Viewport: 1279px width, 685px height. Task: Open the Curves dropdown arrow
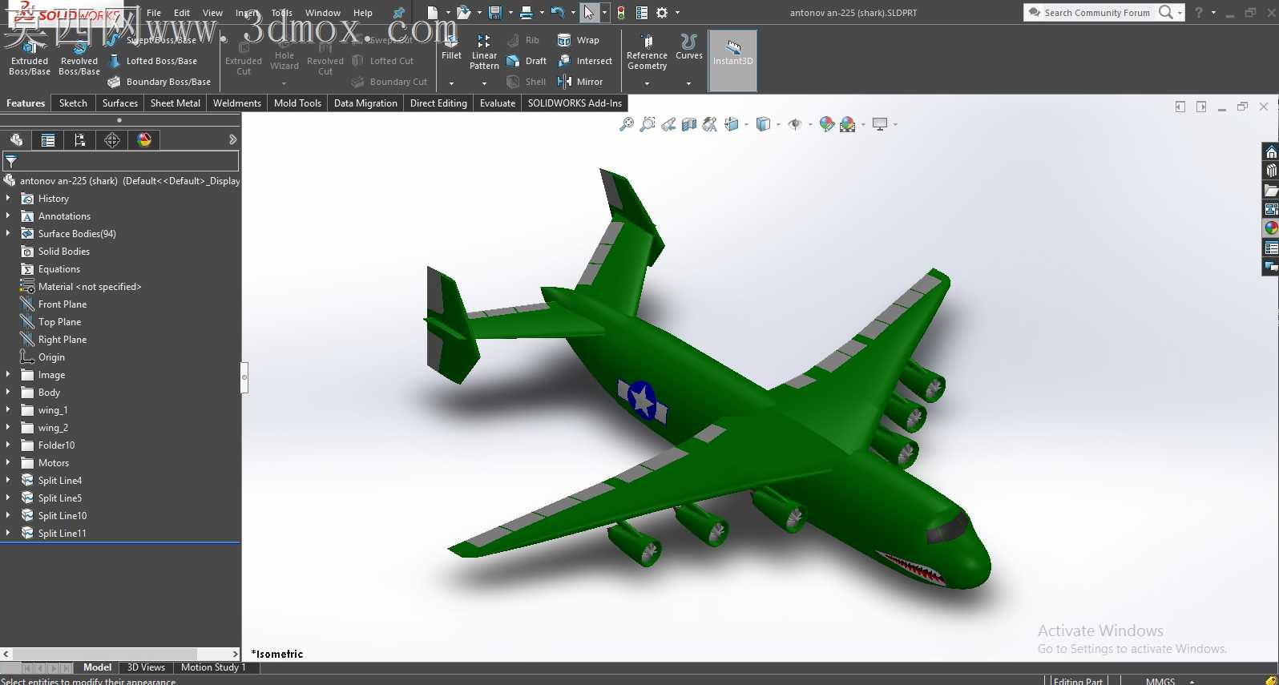pos(688,83)
